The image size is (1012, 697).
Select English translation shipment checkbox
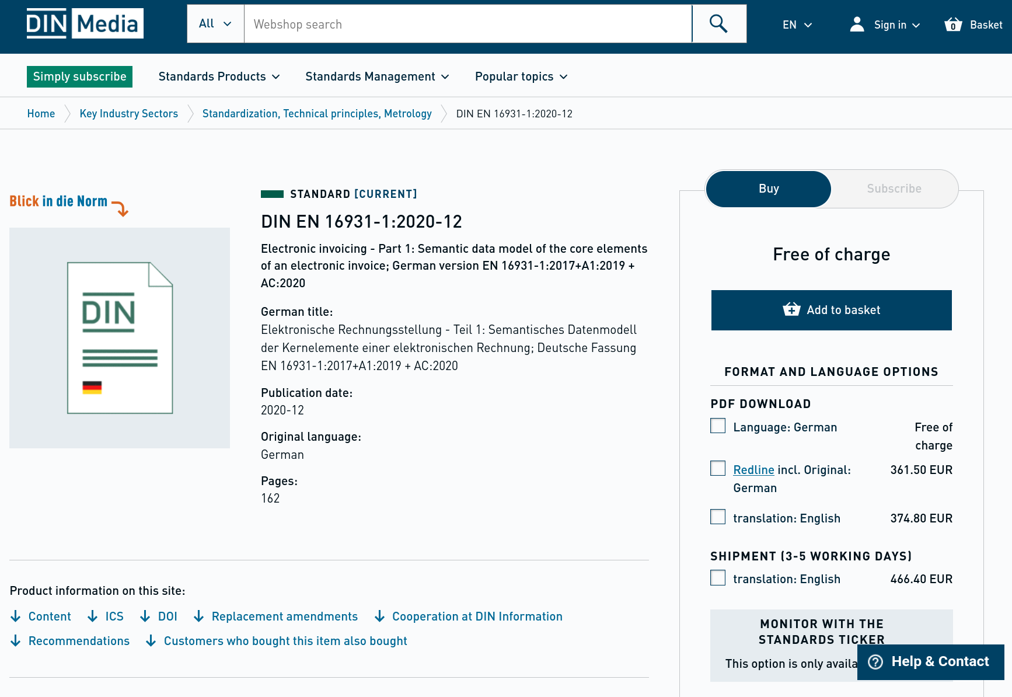pos(717,577)
